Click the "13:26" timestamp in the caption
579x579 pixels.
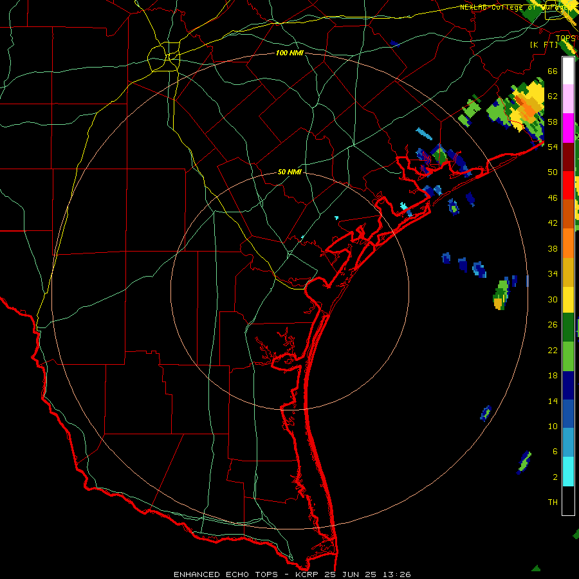click(396, 574)
